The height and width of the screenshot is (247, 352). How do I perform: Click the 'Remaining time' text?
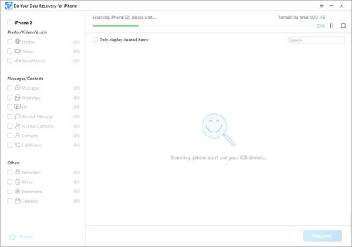[x=302, y=17]
